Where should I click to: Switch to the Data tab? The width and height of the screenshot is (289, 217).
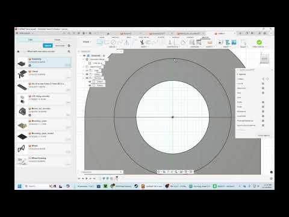point(30,40)
